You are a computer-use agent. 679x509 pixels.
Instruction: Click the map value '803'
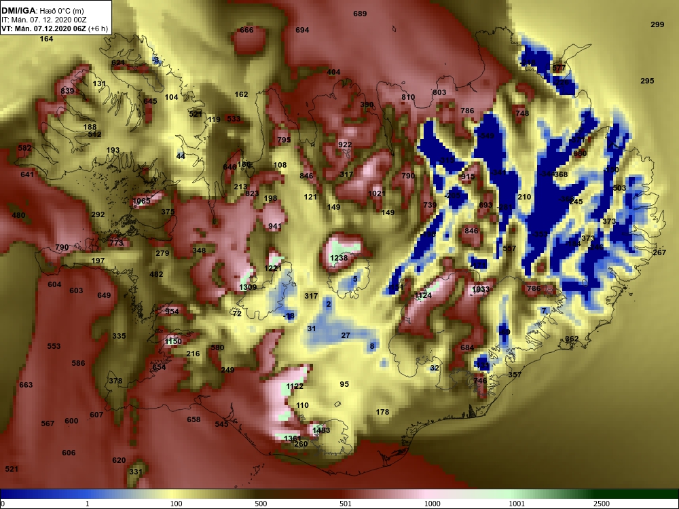tap(439, 92)
